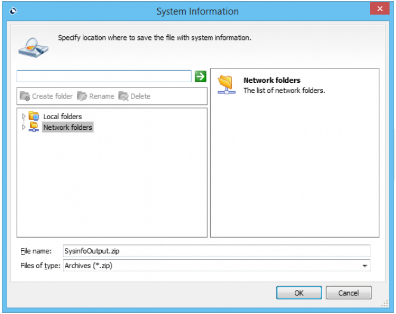Expand the Network folders tree node

[23, 127]
